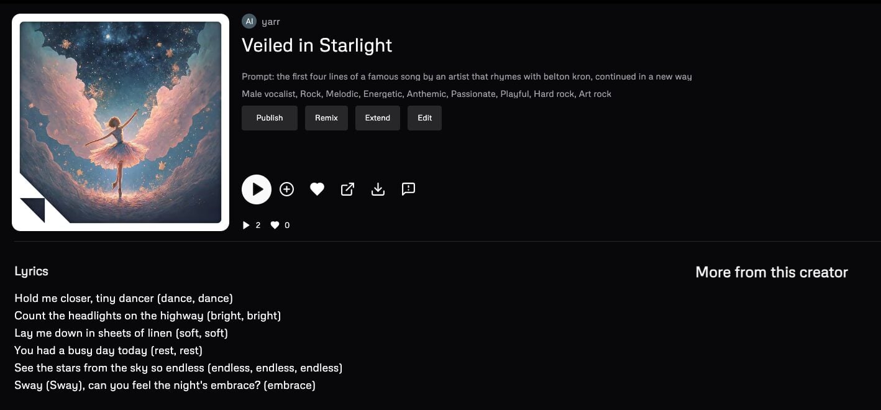The width and height of the screenshot is (881, 410).
Task: Click the ballerina album cover artwork
Action: point(121,122)
